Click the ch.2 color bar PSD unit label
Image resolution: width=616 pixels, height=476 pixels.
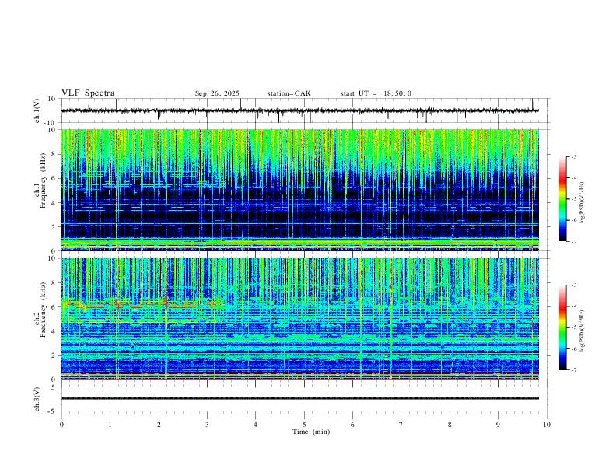tap(583, 331)
